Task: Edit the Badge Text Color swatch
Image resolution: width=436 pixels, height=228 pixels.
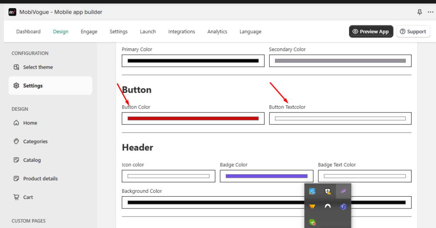Action: [x=365, y=176]
